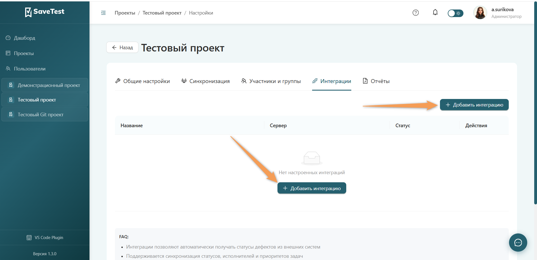Toggle light/dark theme switch
Viewport: 537px width, 260px height.
point(455,13)
